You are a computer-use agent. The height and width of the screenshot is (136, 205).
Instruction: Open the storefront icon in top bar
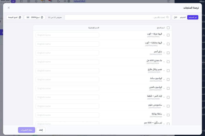tap(29, 1)
